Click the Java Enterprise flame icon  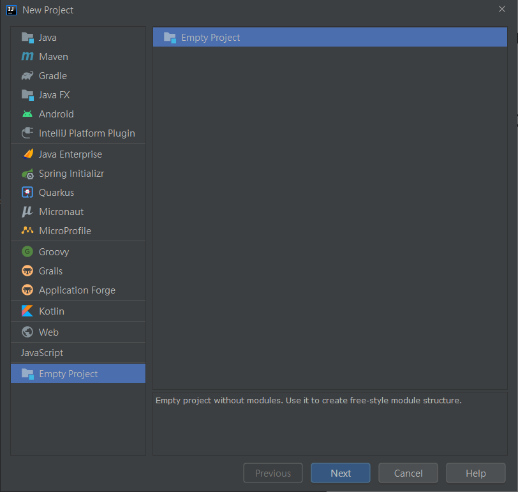28,154
